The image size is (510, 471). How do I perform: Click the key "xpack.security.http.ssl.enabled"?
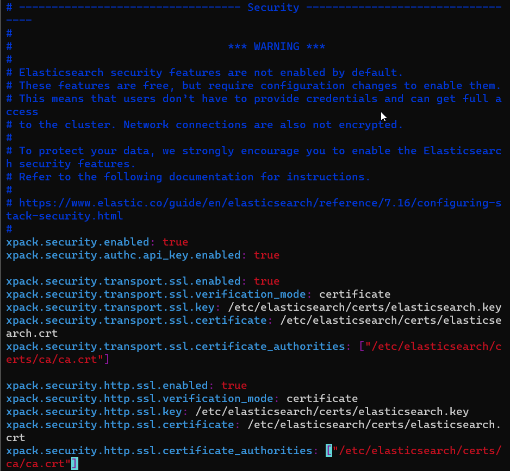(107, 386)
